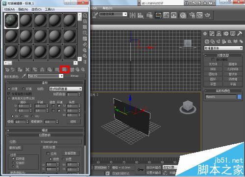This screenshot has height=177, width=245.
Task: Click the eyedropper pick-material icon
Action: pos(24,76)
